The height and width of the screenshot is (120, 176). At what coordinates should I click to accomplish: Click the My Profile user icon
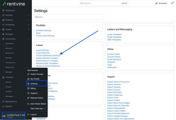28,79
